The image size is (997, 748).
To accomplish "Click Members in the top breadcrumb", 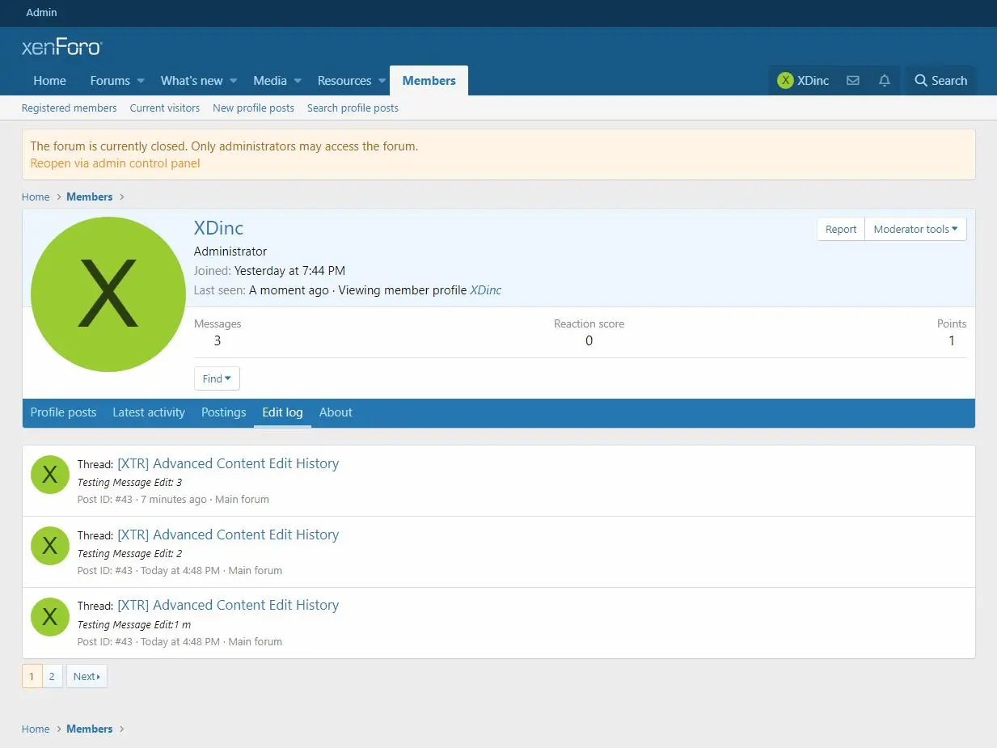I will coord(89,197).
